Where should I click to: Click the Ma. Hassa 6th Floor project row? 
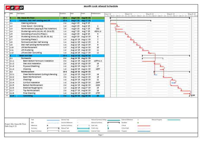pos(54,18)
